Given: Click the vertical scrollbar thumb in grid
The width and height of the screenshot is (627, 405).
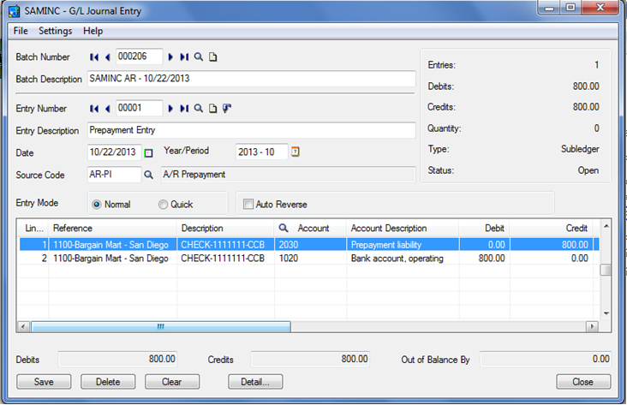Looking at the screenshot, I should point(606,270).
